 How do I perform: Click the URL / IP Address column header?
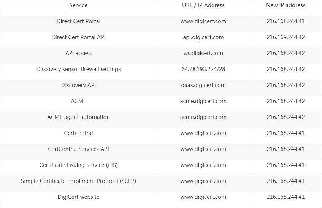pyautogui.click(x=203, y=5)
